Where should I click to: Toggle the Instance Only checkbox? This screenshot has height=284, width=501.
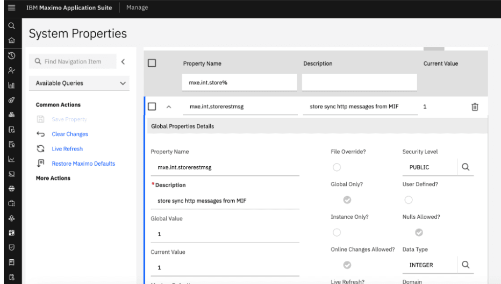[337, 232]
